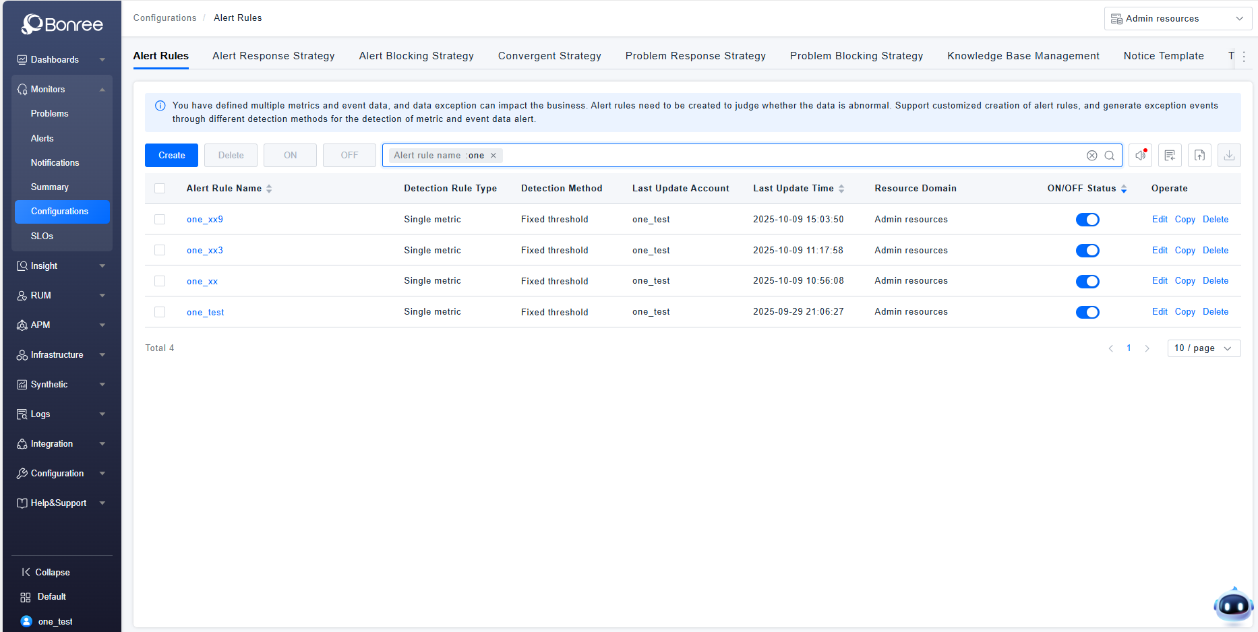Open the 10 / page size dropdown
The image size is (1258, 632).
(1203, 348)
